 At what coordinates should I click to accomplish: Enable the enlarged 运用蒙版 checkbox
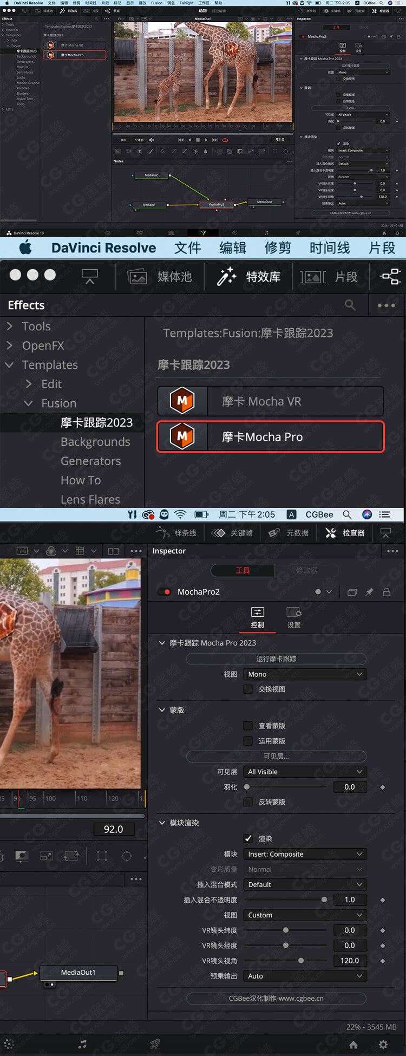(248, 741)
